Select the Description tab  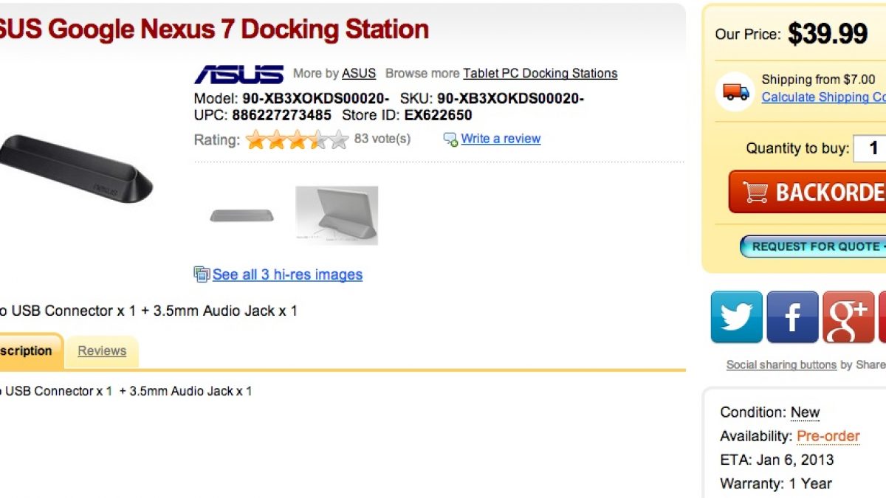[x=27, y=351]
